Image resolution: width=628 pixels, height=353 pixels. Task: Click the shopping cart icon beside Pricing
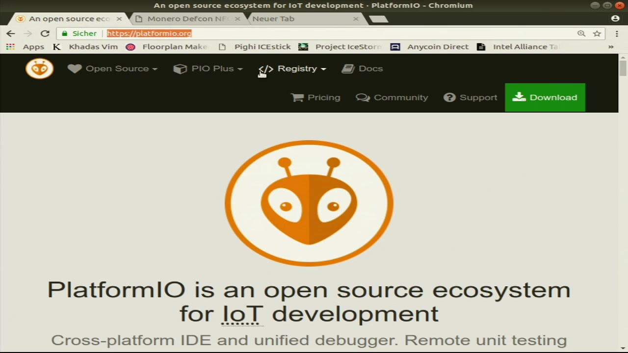tap(297, 98)
